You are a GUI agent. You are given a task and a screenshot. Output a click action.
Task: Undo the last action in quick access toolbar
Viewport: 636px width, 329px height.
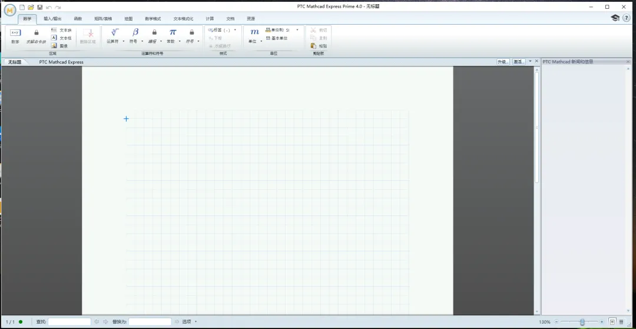click(49, 7)
